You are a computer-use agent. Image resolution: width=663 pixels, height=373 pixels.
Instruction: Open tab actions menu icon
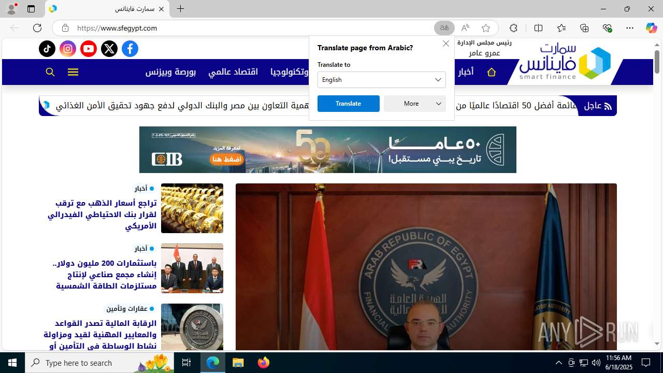click(31, 9)
